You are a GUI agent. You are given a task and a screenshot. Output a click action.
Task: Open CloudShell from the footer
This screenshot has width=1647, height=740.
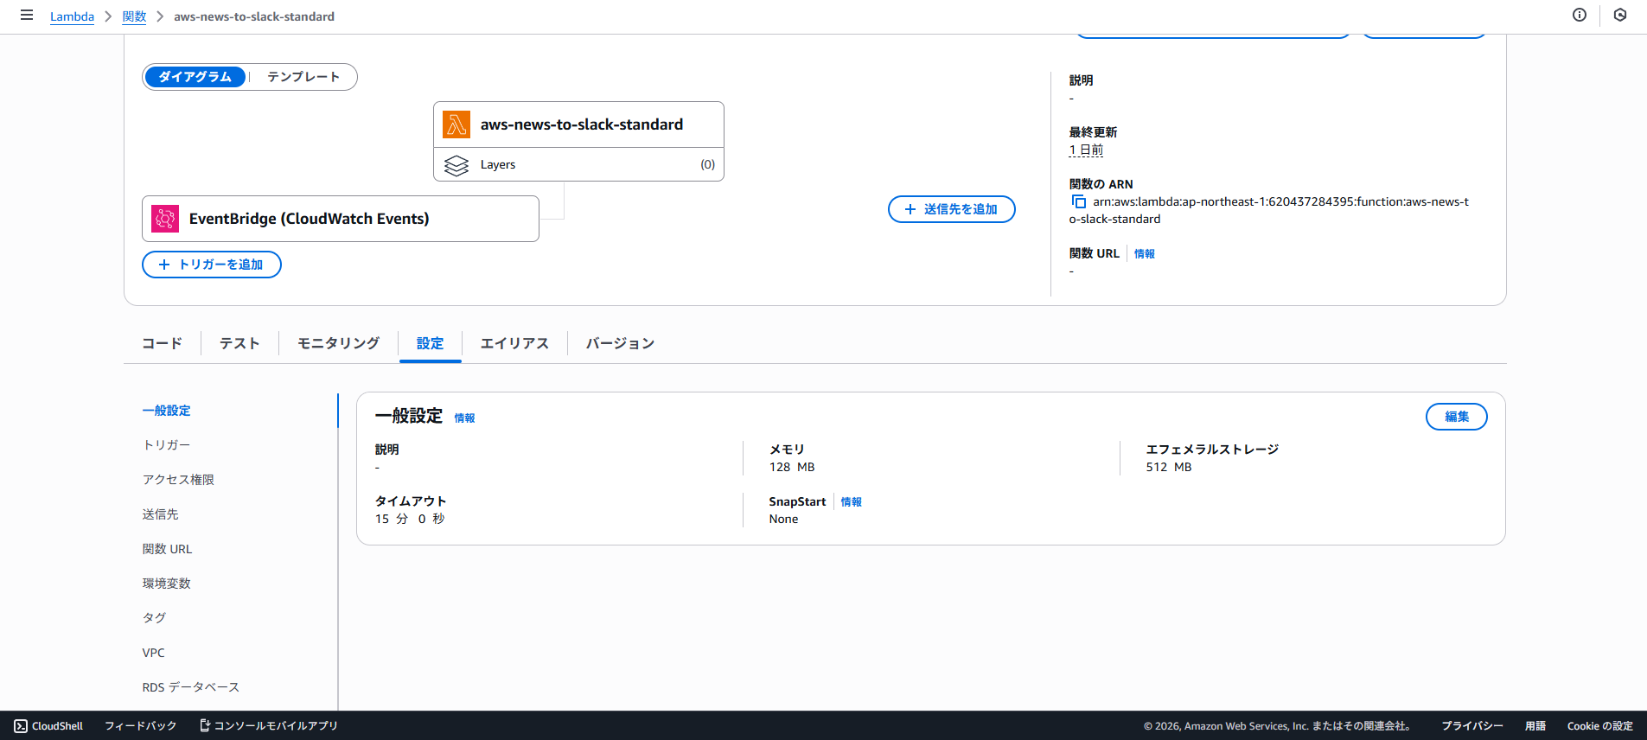tap(49, 726)
